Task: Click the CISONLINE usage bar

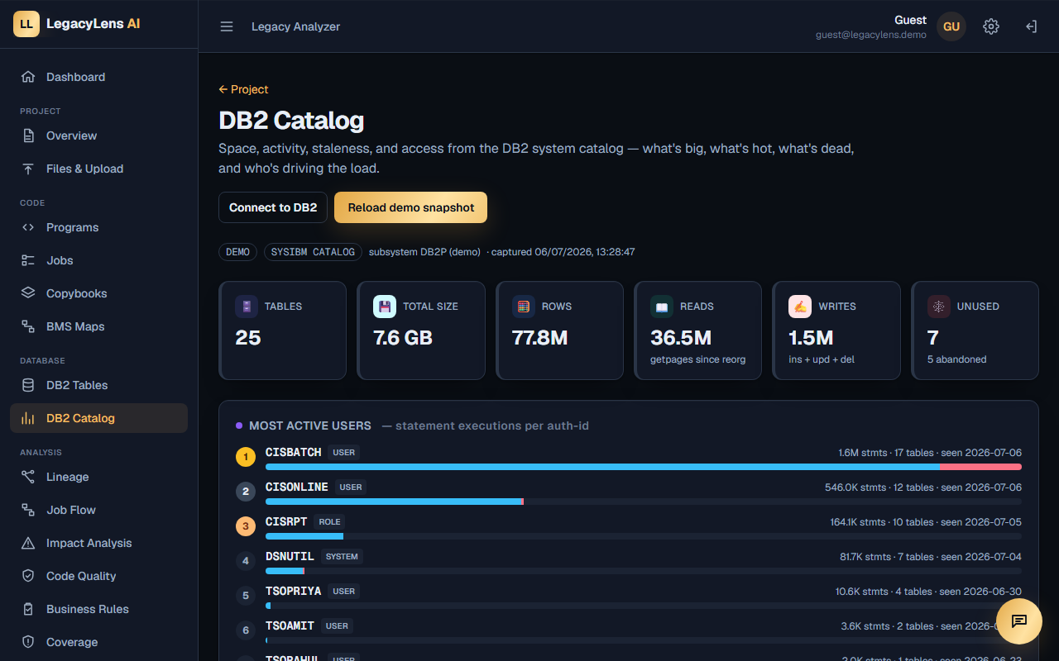Action: click(x=644, y=502)
